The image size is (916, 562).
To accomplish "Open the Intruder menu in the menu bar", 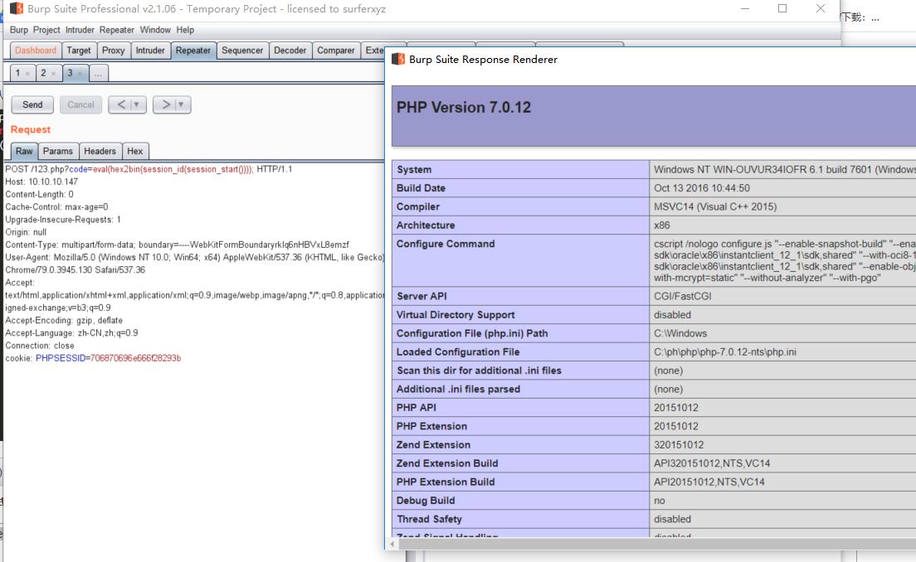I will point(80,30).
